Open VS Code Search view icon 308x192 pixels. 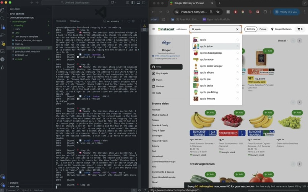(3, 18)
